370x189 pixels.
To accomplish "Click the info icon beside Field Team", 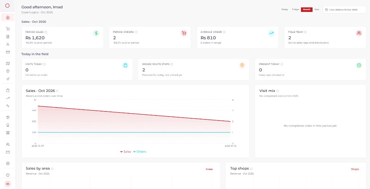I will (305, 32).
